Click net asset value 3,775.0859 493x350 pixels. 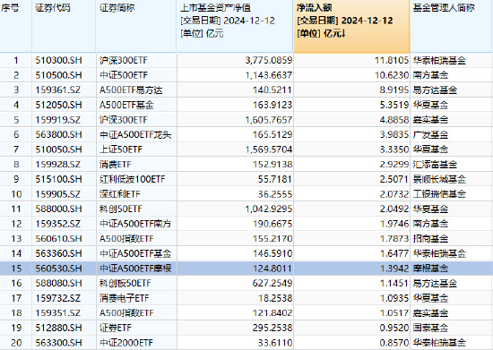pos(269,60)
